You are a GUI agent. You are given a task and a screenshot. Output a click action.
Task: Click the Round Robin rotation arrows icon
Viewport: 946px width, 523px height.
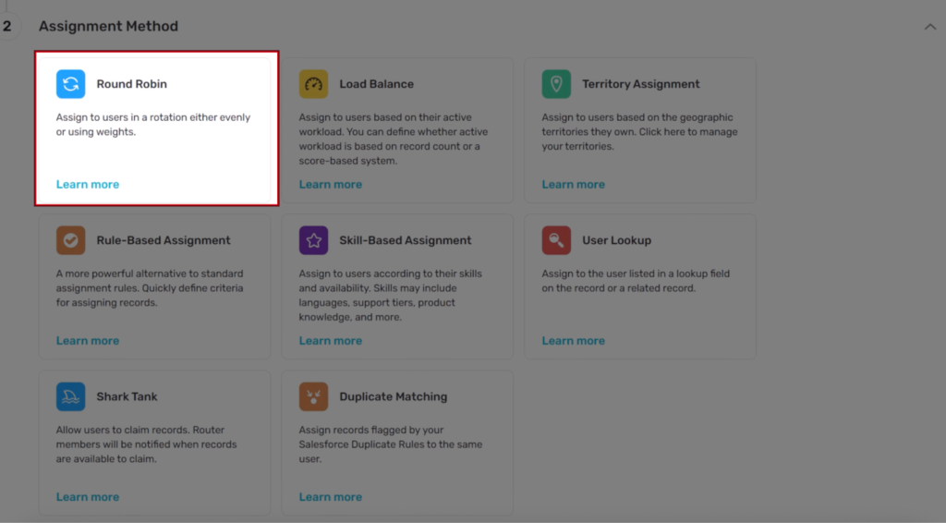point(70,84)
